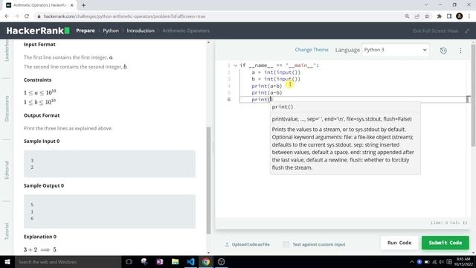This screenshot has width=476, height=268.
Task: Share page via address bar icon
Action: 416,16
